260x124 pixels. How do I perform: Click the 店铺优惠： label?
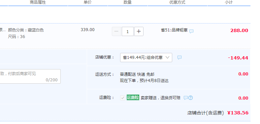click(105, 57)
